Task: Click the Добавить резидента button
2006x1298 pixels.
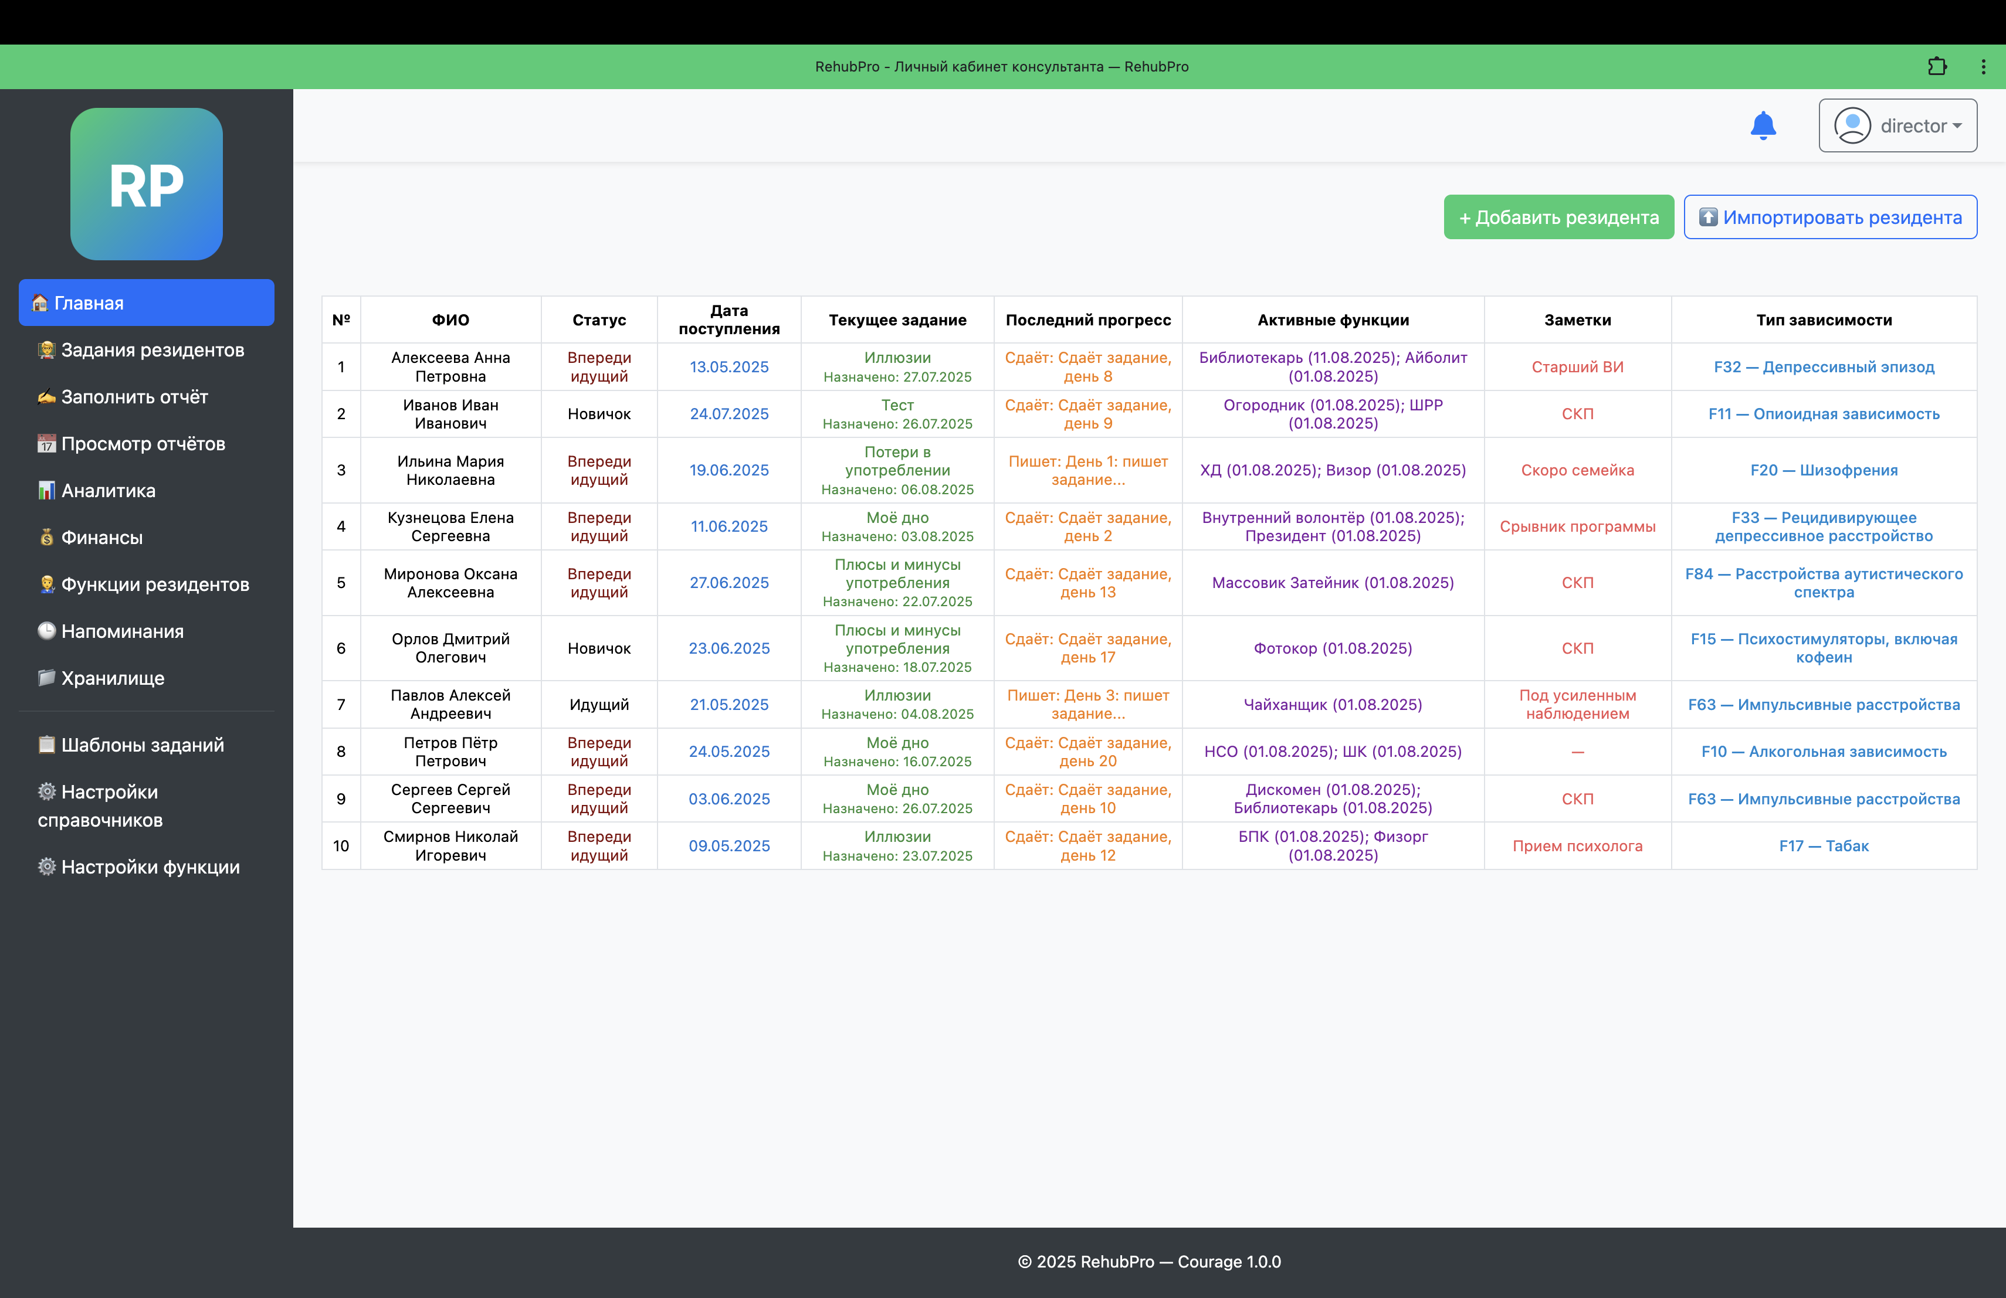Action: pyautogui.click(x=1558, y=218)
